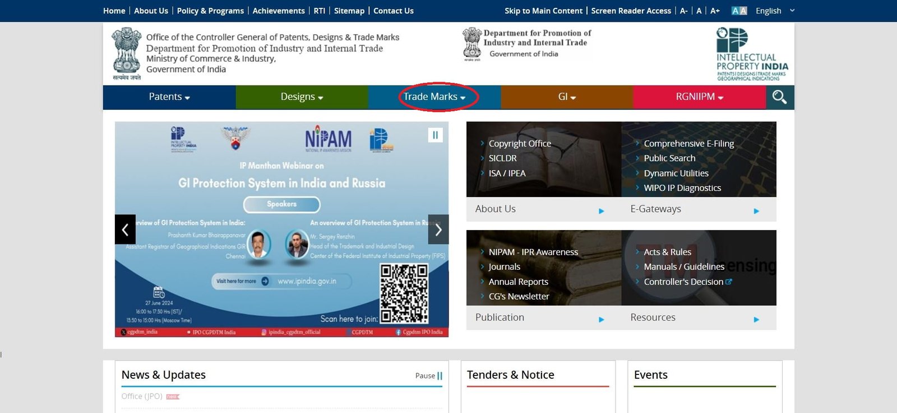Open the Sitemap page from top bar
Image resolution: width=897 pixels, height=413 pixels.
pyautogui.click(x=349, y=11)
